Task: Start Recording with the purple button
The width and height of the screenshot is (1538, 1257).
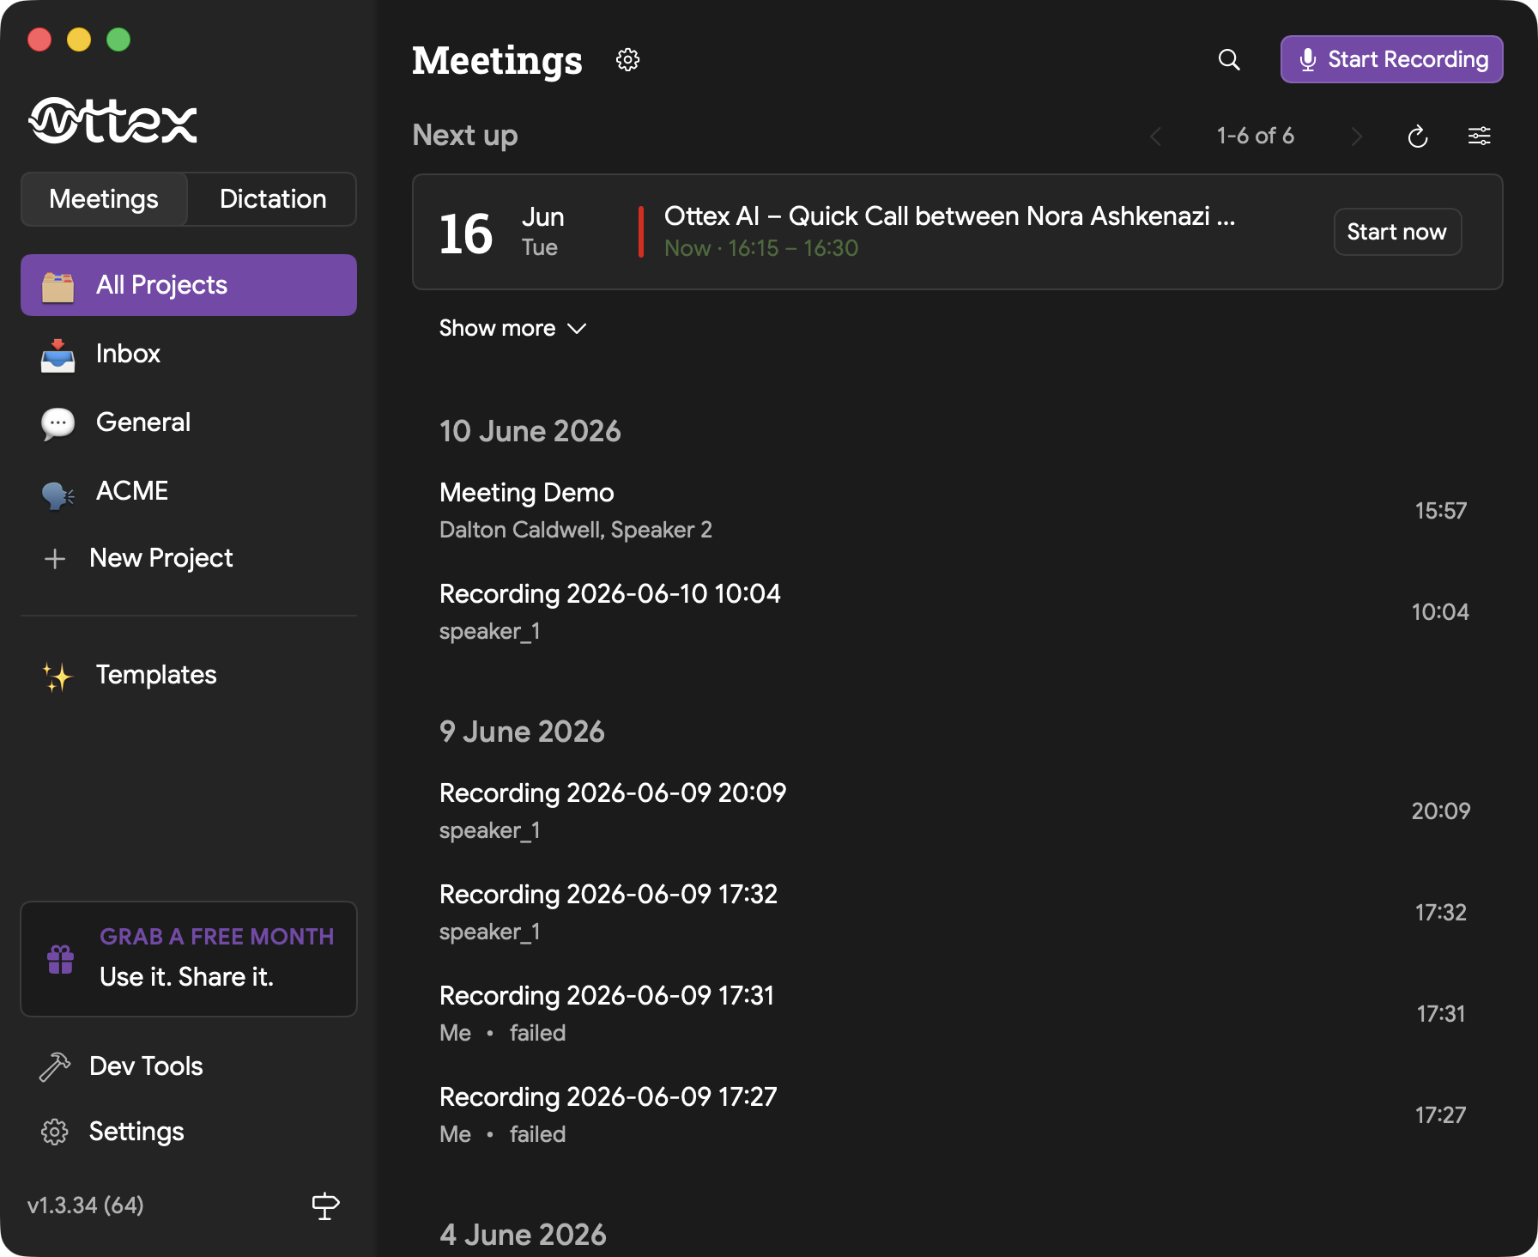Action: tap(1391, 59)
